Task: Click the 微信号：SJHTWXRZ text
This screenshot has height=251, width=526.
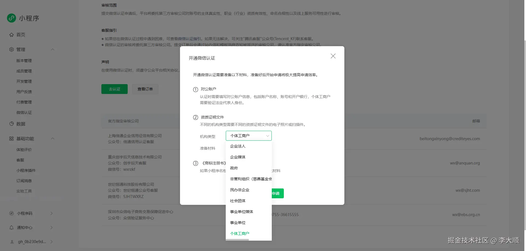Action: 126,197
